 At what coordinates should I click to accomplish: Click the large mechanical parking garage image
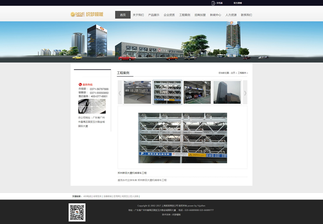(182, 138)
